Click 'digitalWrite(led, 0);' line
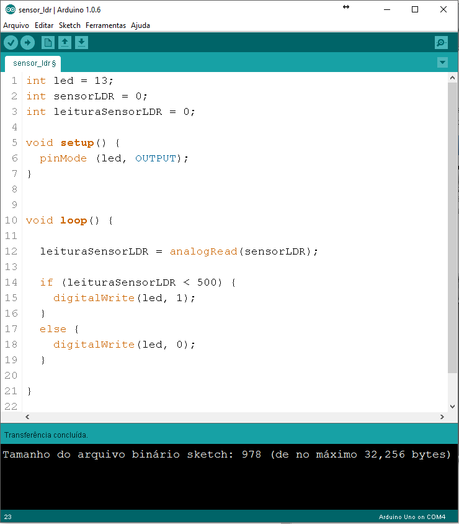 [124, 345]
